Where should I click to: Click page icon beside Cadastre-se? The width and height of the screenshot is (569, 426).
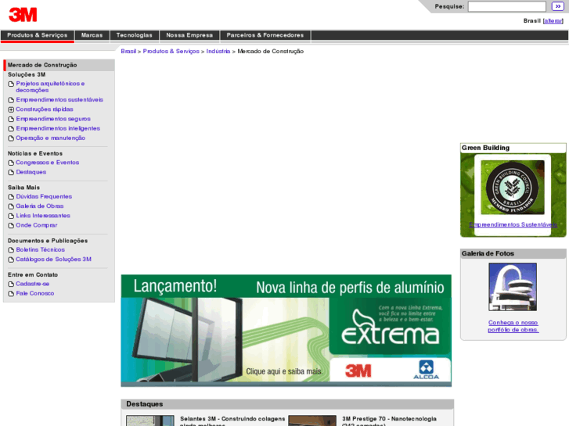pyautogui.click(x=11, y=285)
